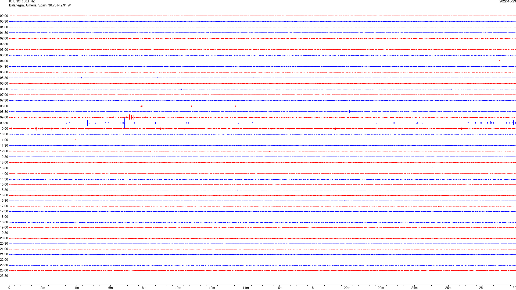Click the 8m tick label on time axis

[x=144, y=288]
